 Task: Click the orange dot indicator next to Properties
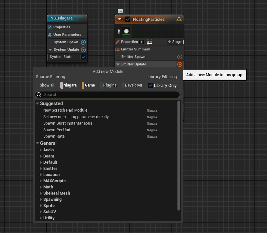point(142,42)
